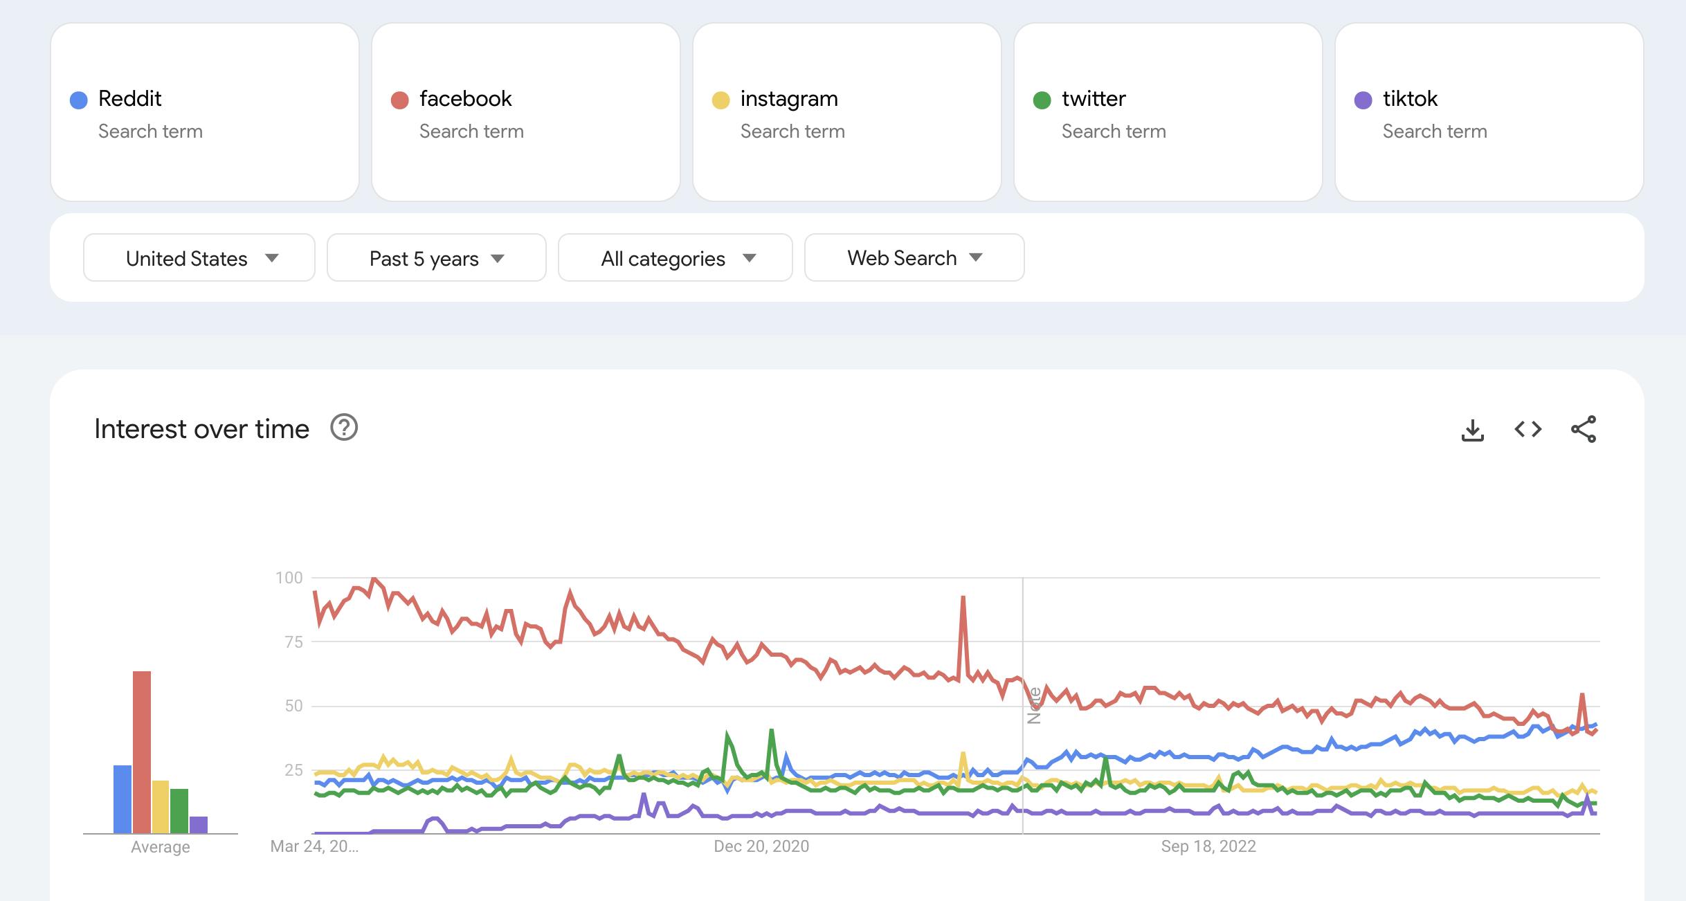Click the green twitter color dot
1686x901 pixels.
tap(1042, 100)
